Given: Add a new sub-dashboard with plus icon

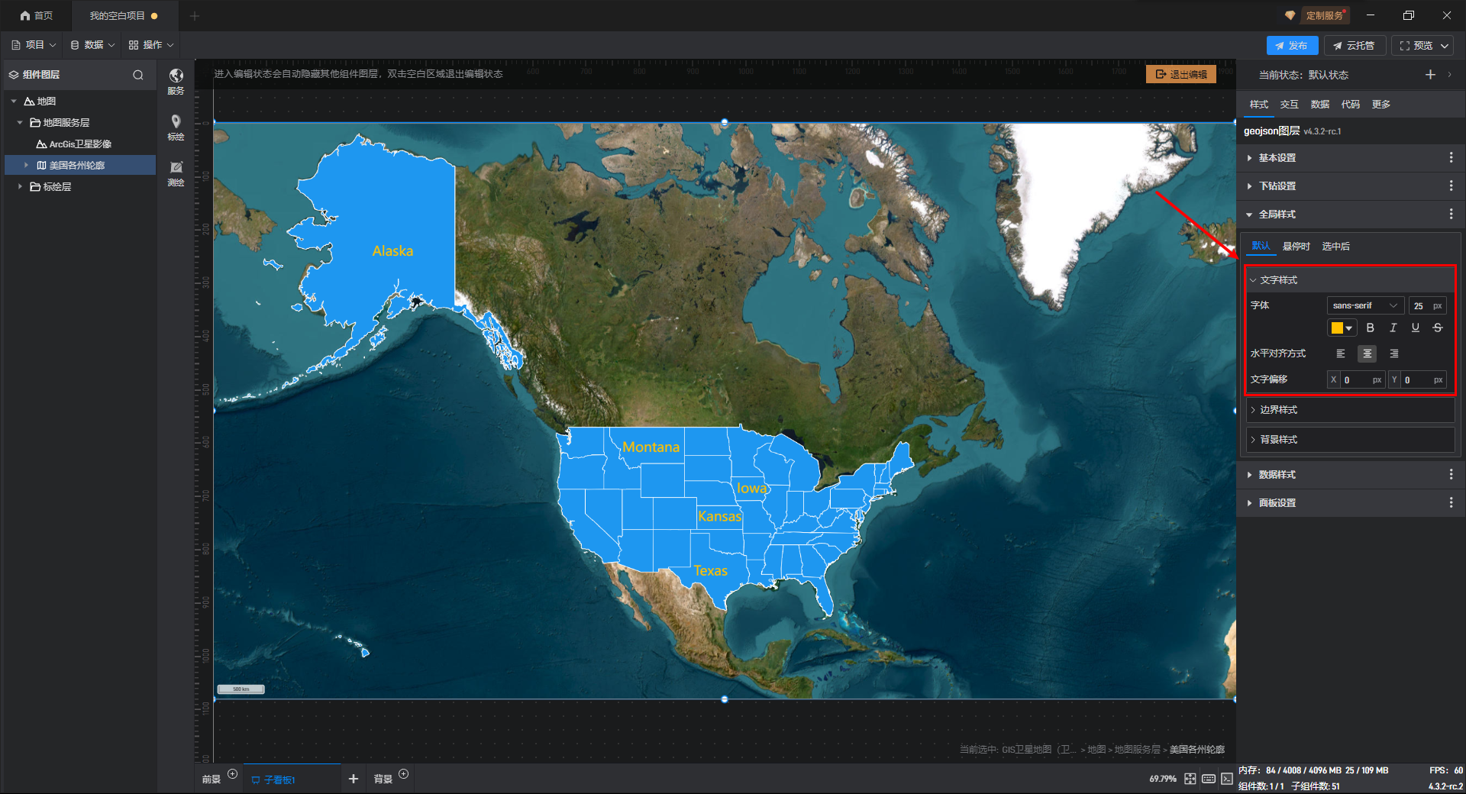Looking at the screenshot, I should click(x=353, y=779).
